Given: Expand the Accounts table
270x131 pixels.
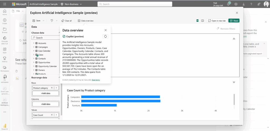Looking at the screenshot, I should click(33, 43).
